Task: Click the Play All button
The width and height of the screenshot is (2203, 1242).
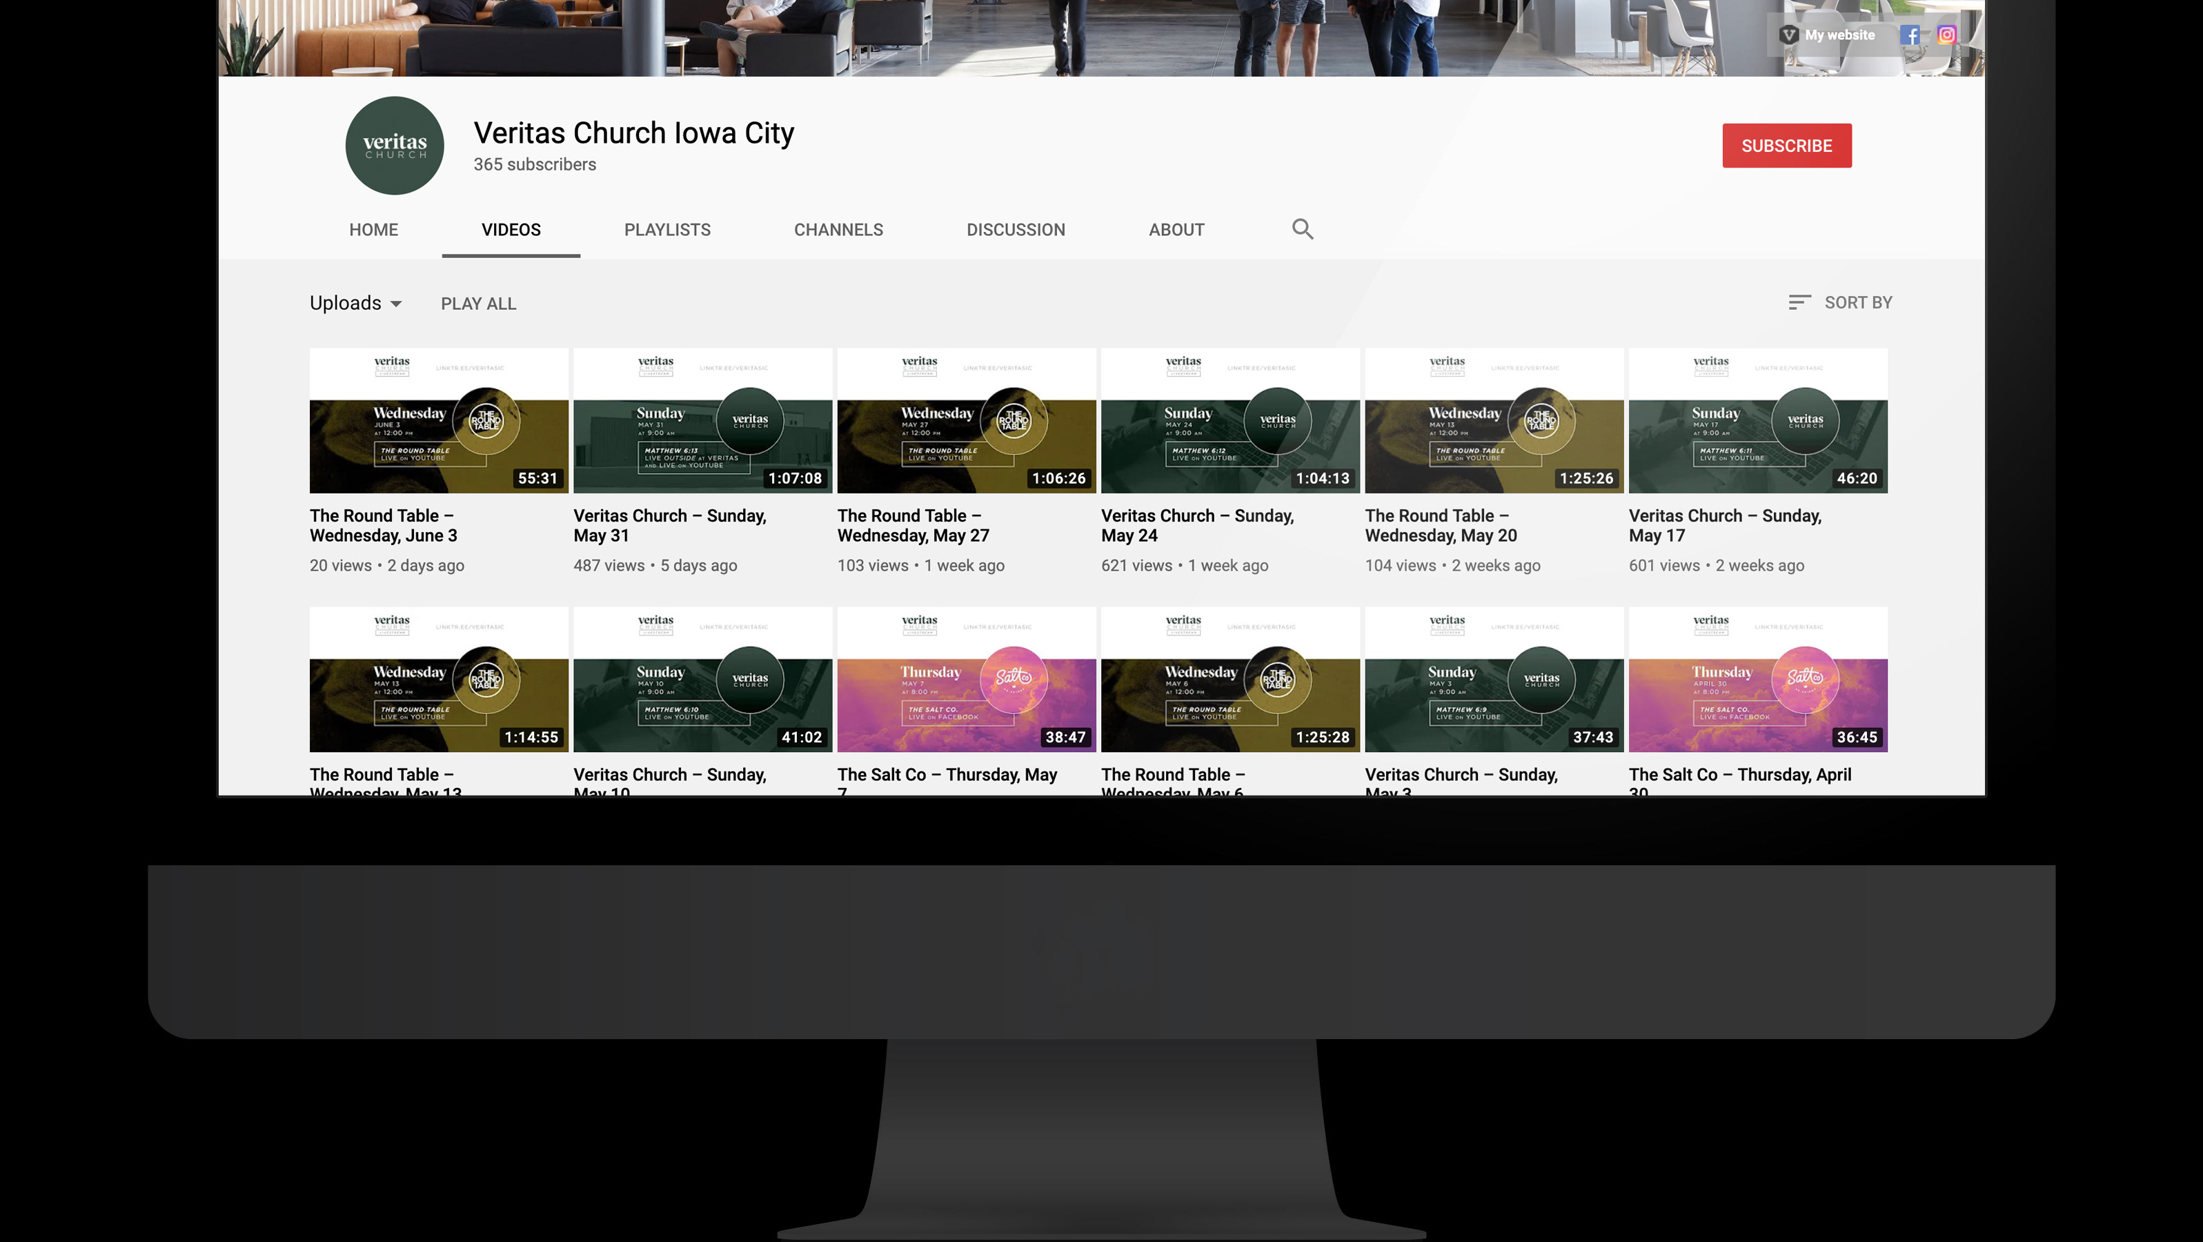Action: coord(478,304)
